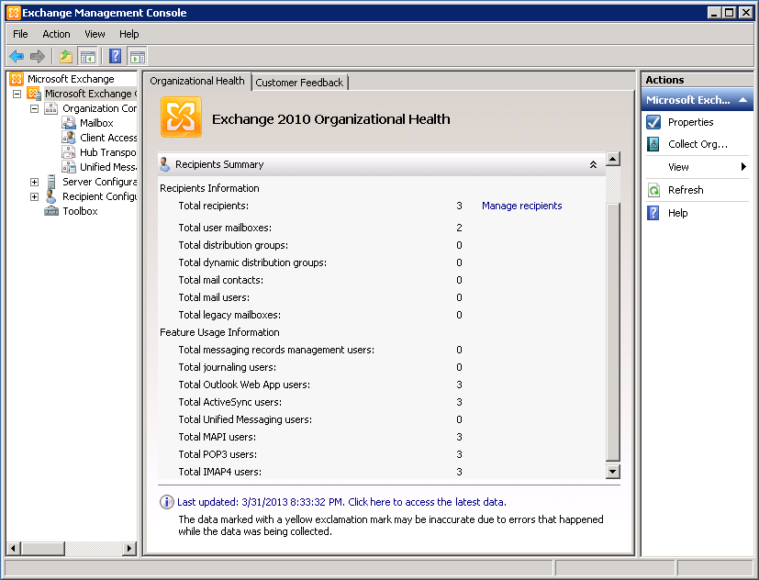
Task: Click the Client Access node icon
Action: coord(69,138)
